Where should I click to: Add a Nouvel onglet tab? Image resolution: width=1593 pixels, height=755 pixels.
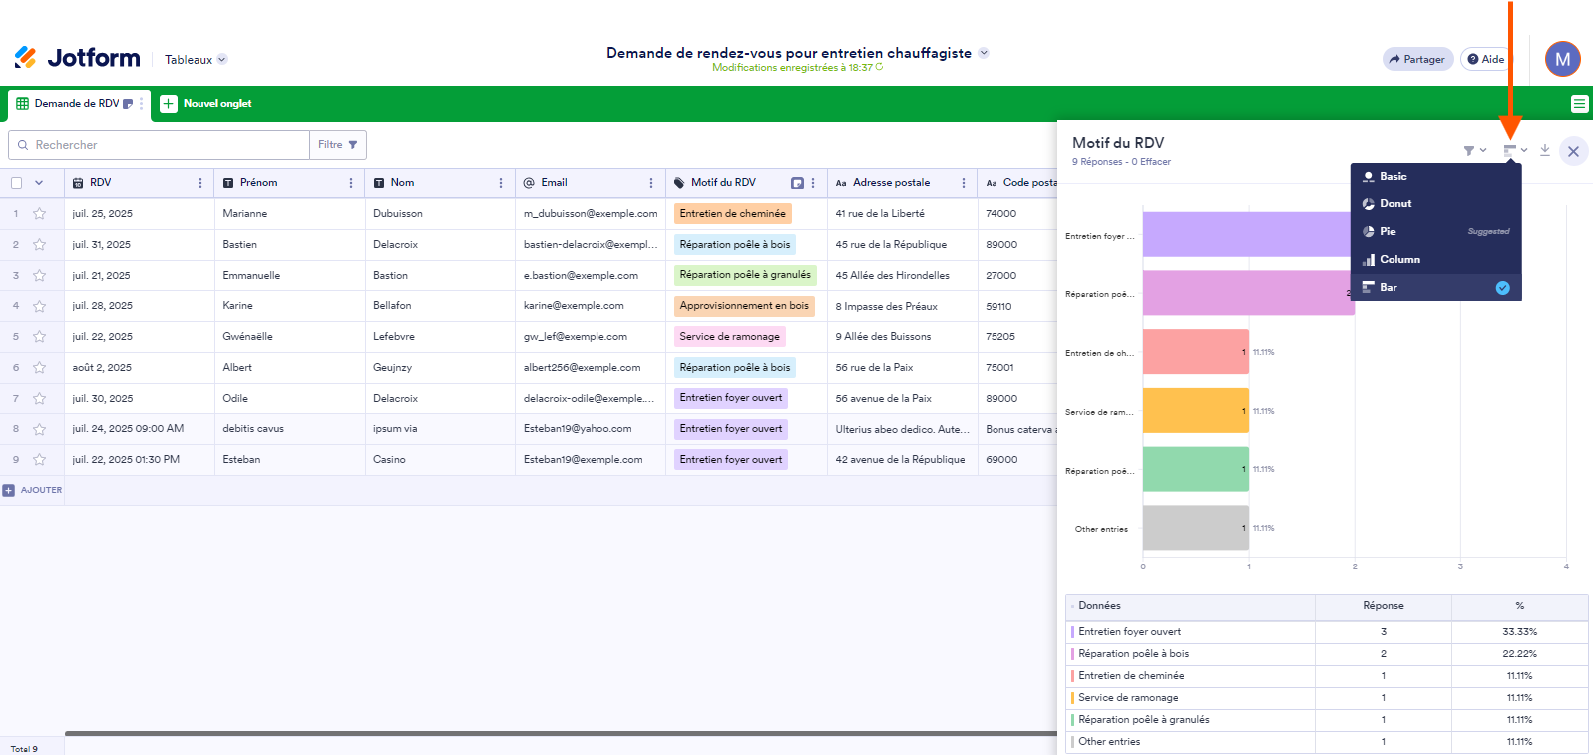206,104
